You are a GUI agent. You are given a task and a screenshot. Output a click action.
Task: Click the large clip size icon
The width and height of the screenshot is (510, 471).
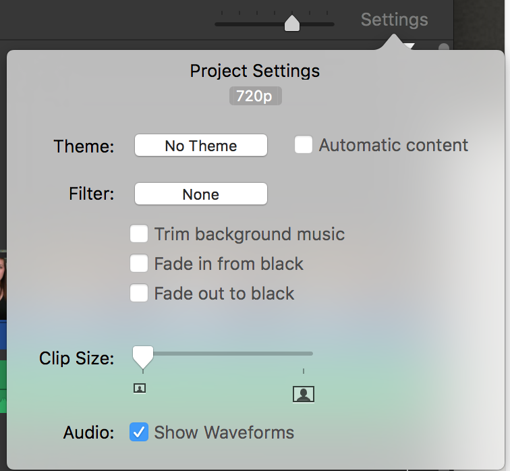[304, 394]
